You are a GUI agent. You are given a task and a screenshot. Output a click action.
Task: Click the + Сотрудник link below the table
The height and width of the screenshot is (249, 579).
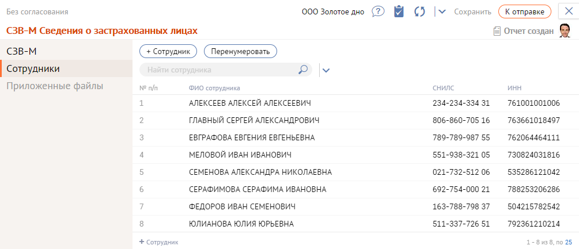click(x=159, y=242)
